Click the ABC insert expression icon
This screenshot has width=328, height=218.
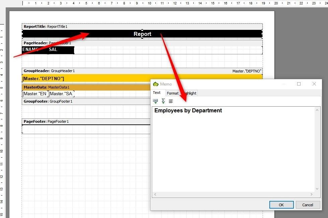point(155,100)
